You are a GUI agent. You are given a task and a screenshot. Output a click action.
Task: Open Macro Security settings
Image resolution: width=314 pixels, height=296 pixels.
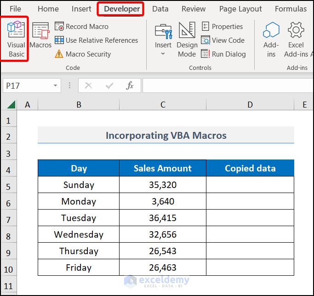click(83, 54)
